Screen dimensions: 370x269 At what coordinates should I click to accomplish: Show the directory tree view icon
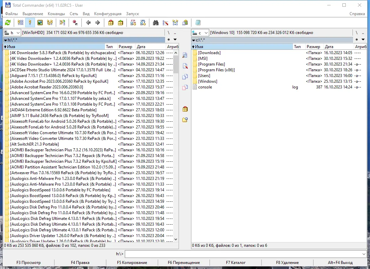coord(50,23)
